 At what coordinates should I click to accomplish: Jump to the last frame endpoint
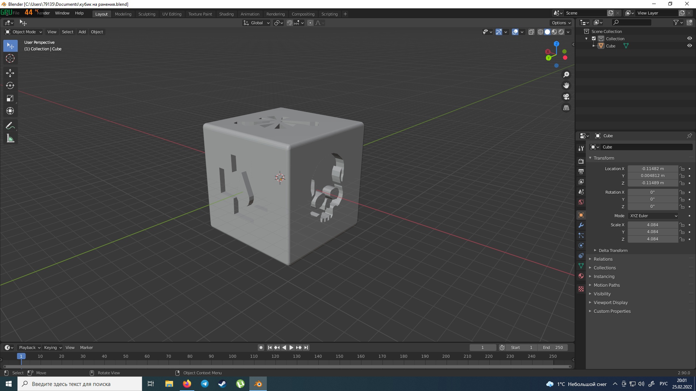[x=306, y=348]
